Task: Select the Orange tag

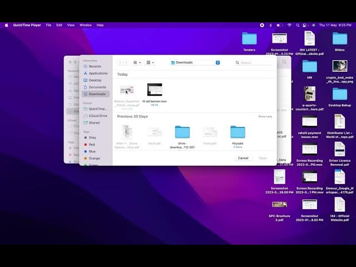Action: 96,158
